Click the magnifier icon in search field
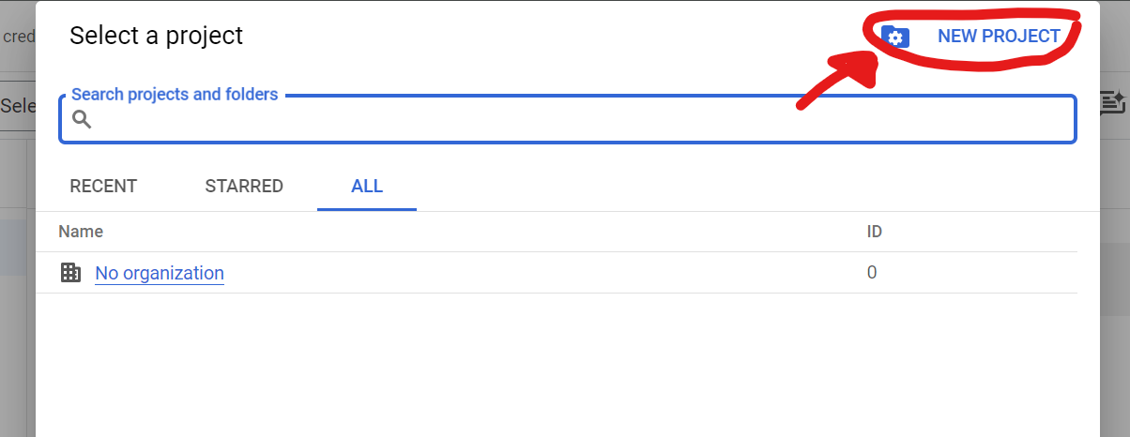The image size is (1130, 437). tap(82, 119)
